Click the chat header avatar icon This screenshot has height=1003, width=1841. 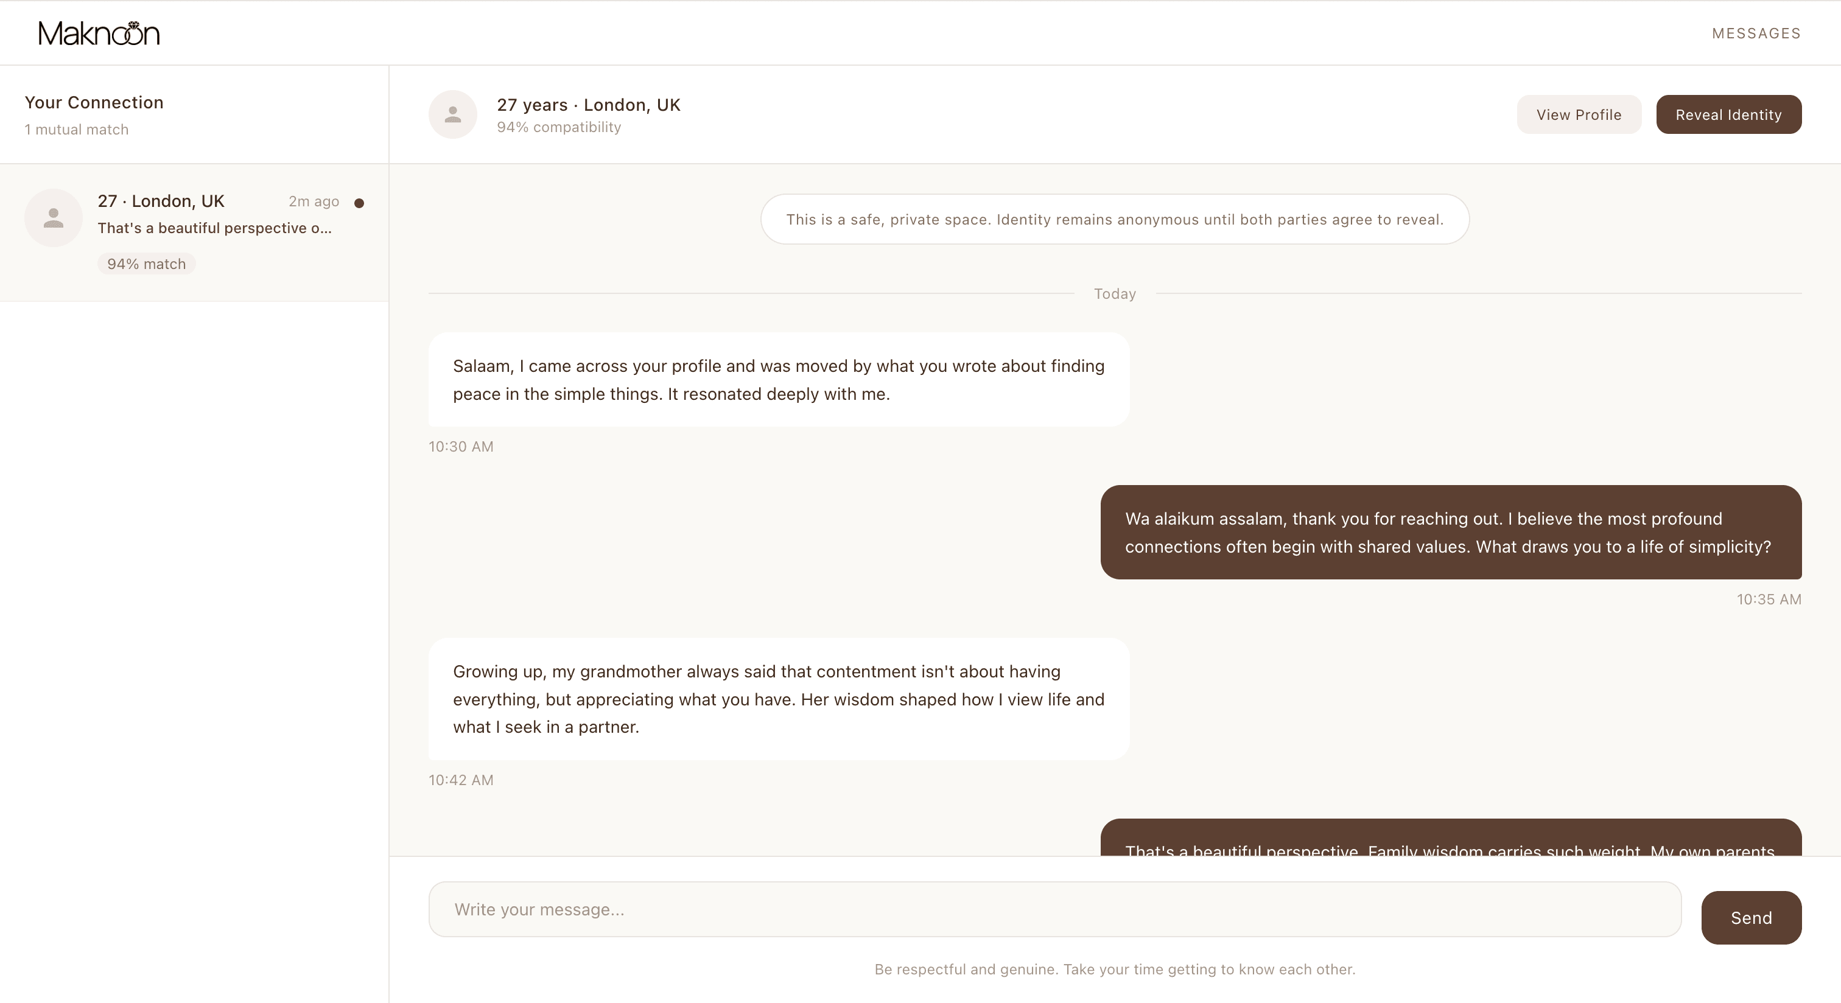[452, 114]
